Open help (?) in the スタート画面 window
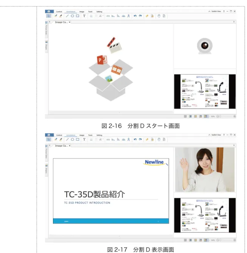Image resolution: width=247 pixels, height=253 pixels. click(x=224, y=11)
